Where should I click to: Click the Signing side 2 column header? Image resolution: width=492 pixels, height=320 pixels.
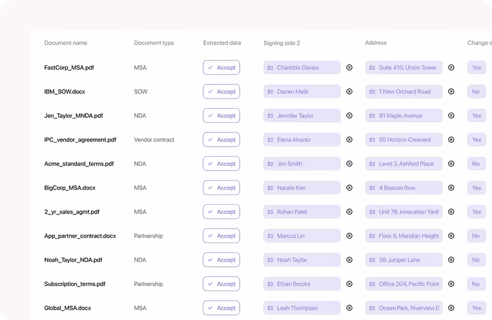(282, 43)
